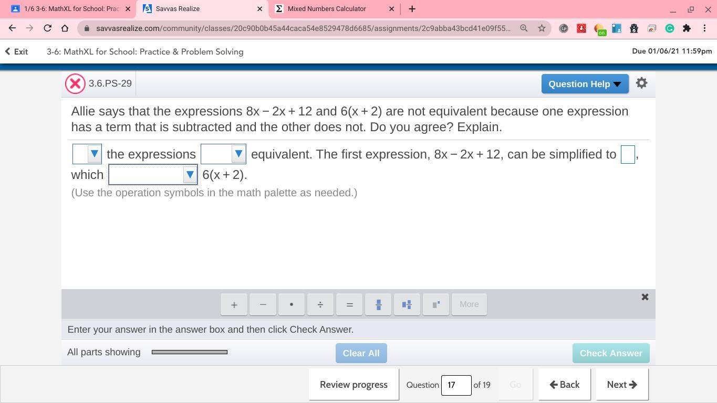
Task: Close the Savvas Realize tab
Action: pyautogui.click(x=259, y=9)
